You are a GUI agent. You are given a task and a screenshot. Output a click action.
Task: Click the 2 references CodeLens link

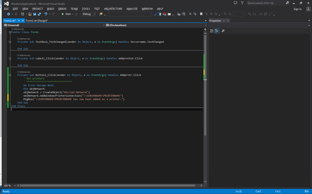tap(18, 29)
